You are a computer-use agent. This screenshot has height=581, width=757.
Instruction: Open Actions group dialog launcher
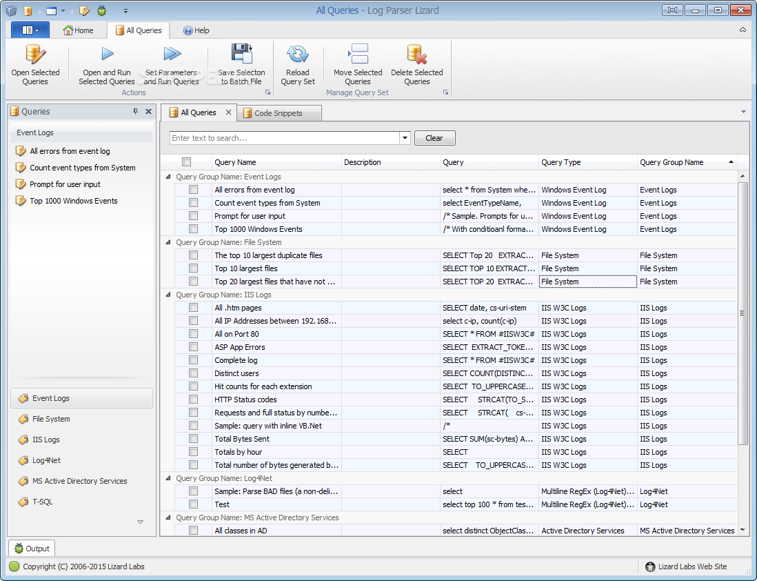(268, 92)
